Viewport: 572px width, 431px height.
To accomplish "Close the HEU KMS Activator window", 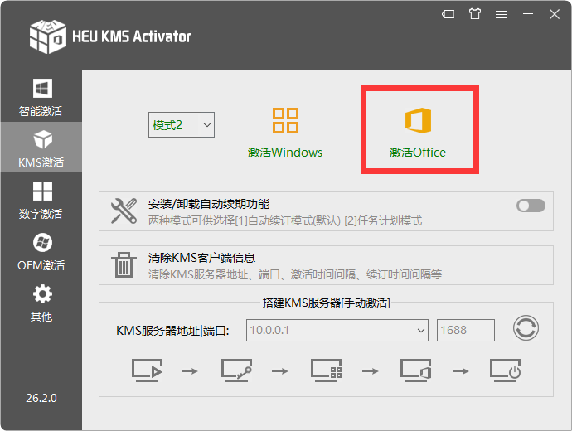I will (x=555, y=14).
